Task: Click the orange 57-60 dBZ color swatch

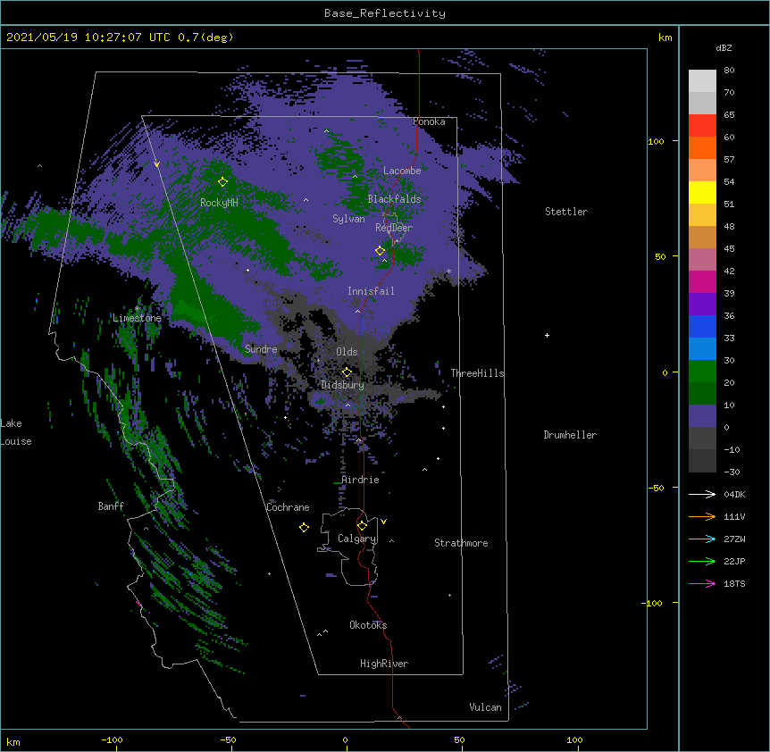Action: coord(702,147)
